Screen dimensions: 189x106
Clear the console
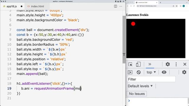coord(139,72)
